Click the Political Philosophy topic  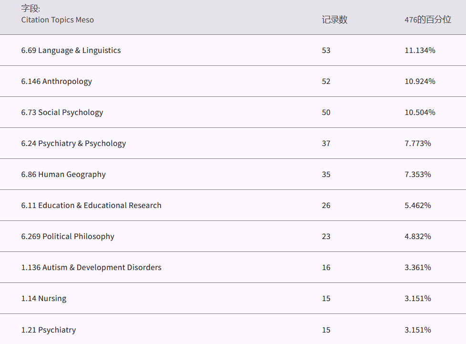coord(68,237)
